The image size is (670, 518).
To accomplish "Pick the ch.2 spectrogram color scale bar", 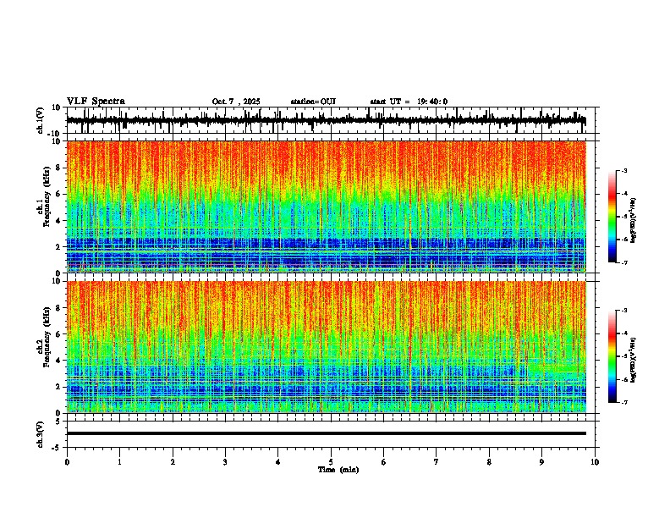I will (612, 356).
